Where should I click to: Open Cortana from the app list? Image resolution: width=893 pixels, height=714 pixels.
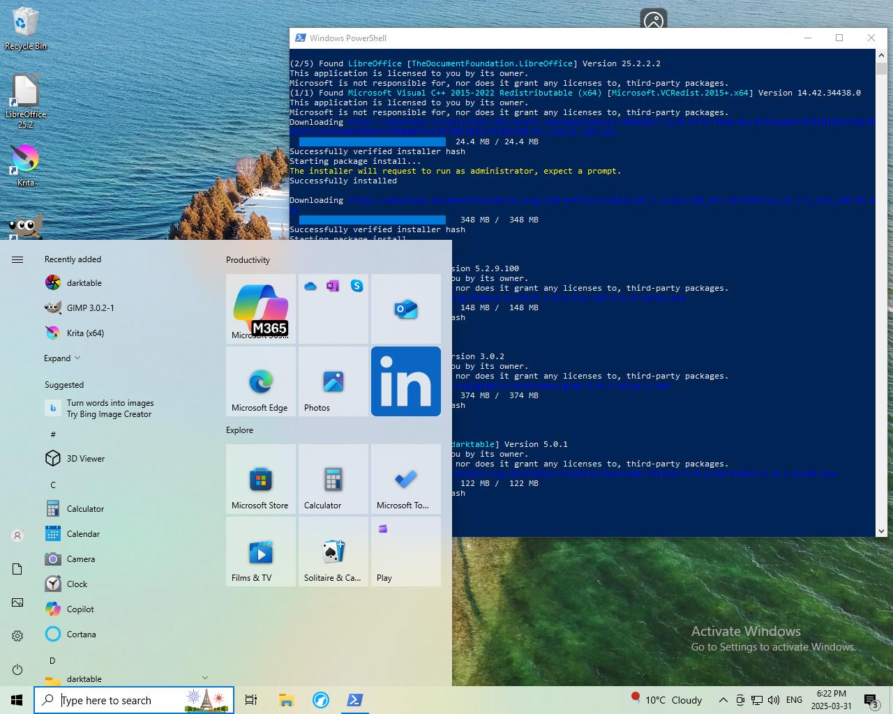click(126, 634)
